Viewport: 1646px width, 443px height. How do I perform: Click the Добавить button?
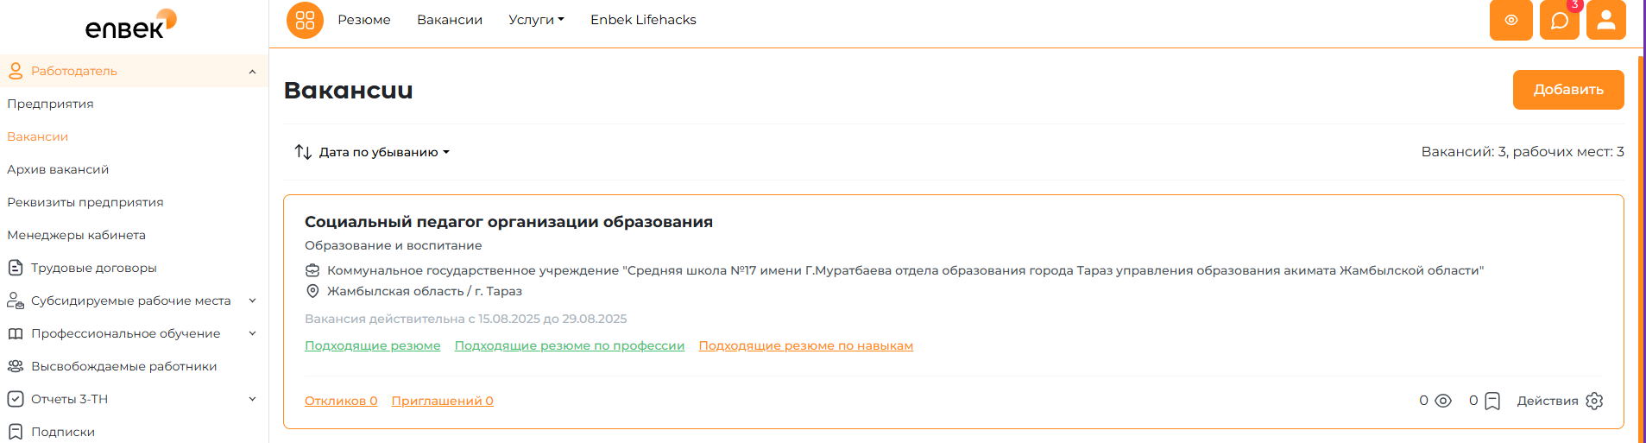(1568, 90)
